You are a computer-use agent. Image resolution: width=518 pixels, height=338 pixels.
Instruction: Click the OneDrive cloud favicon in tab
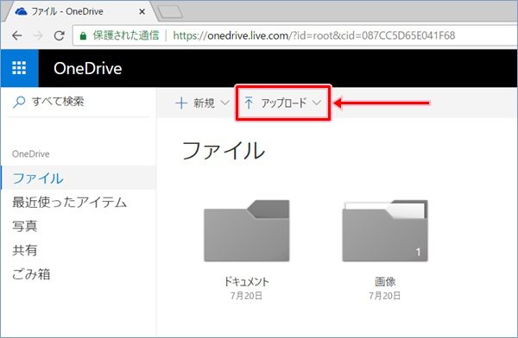22,11
